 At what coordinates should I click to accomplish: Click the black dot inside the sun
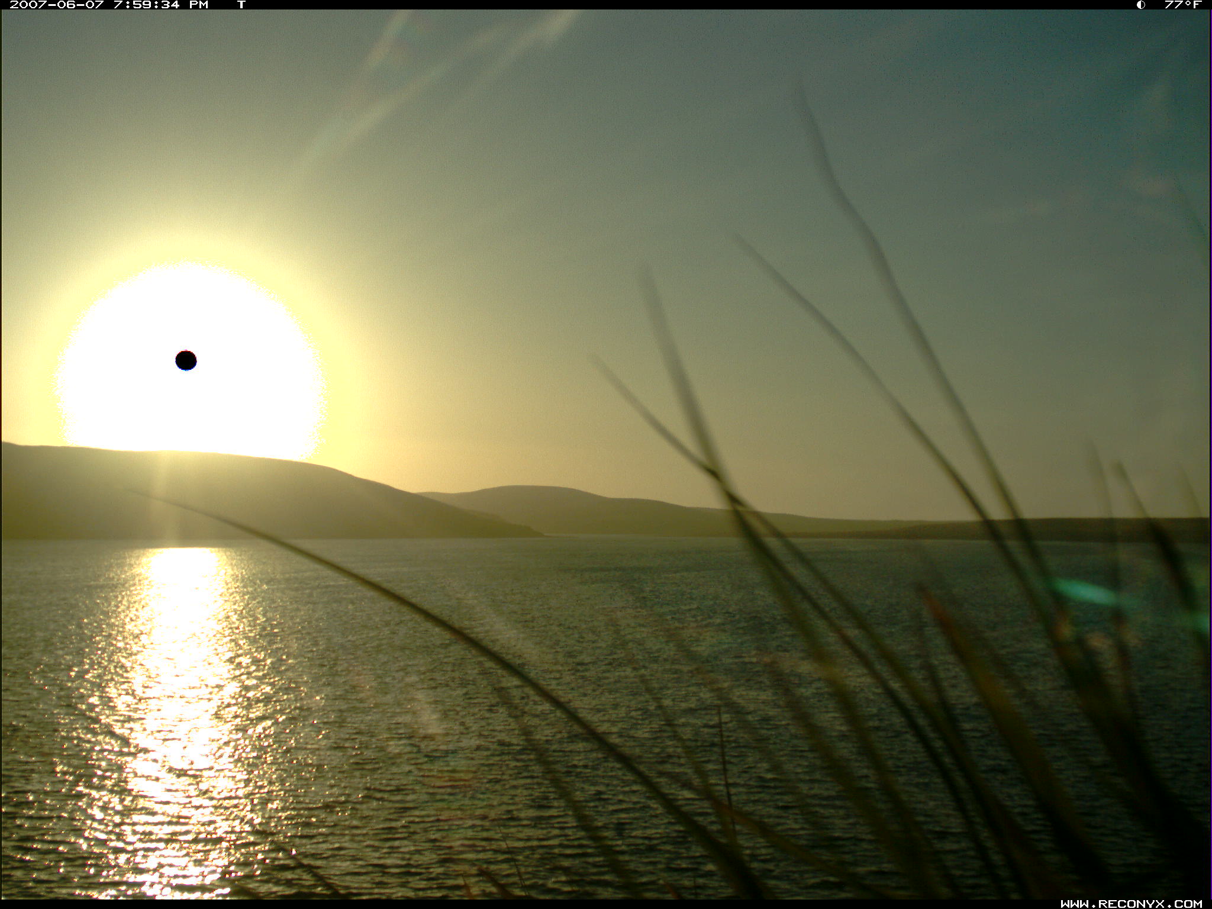(186, 360)
